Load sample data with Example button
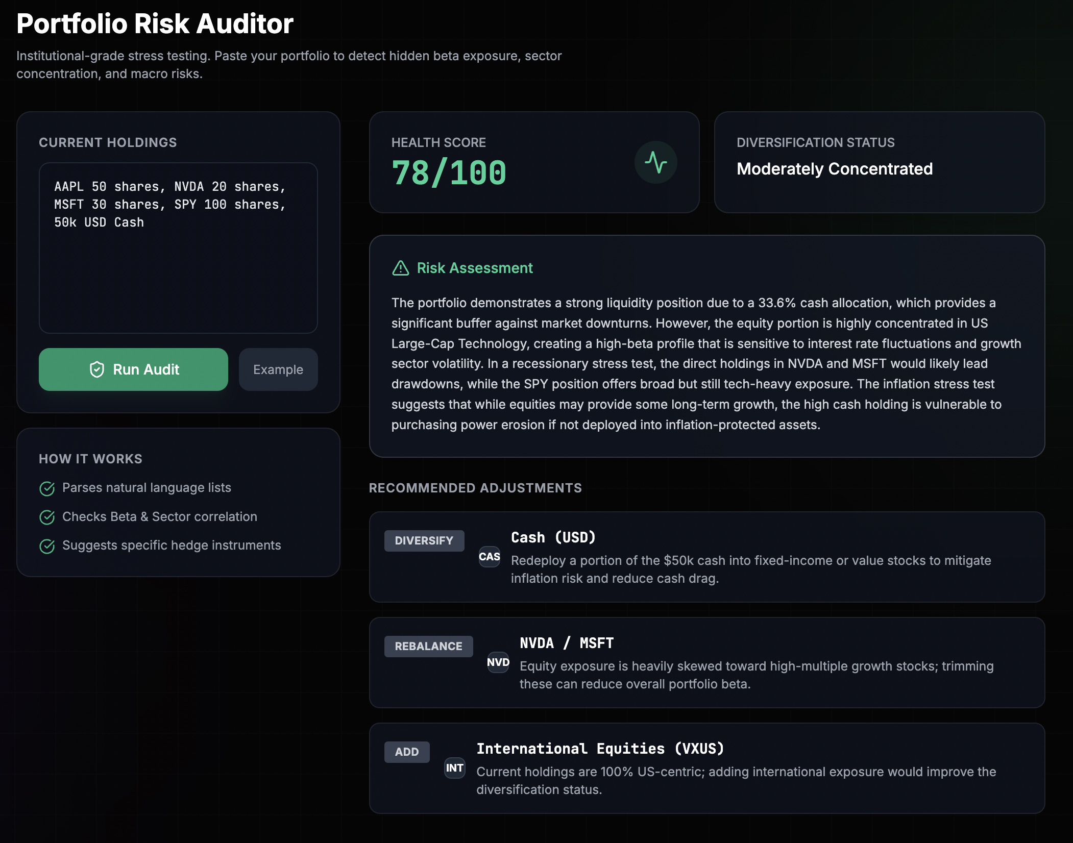 (x=278, y=369)
